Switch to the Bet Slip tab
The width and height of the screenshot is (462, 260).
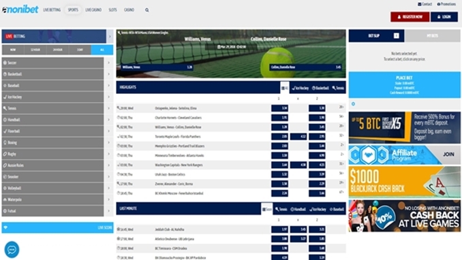pyautogui.click(x=377, y=35)
